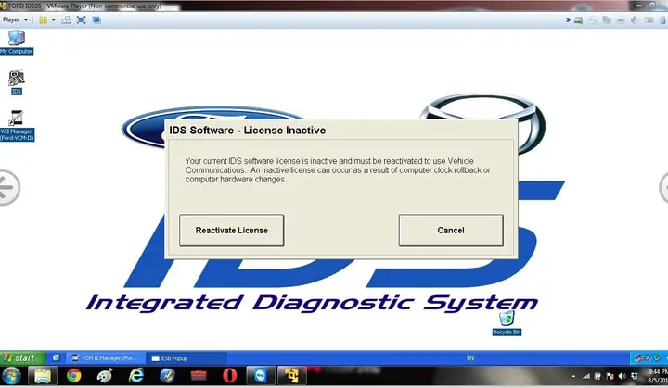
Task: Select the VCI Manager desktop shortcut
Action: click(x=17, y=126)
